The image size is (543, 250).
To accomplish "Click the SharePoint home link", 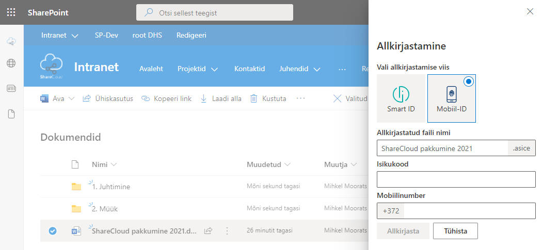I will pos(48,13).
